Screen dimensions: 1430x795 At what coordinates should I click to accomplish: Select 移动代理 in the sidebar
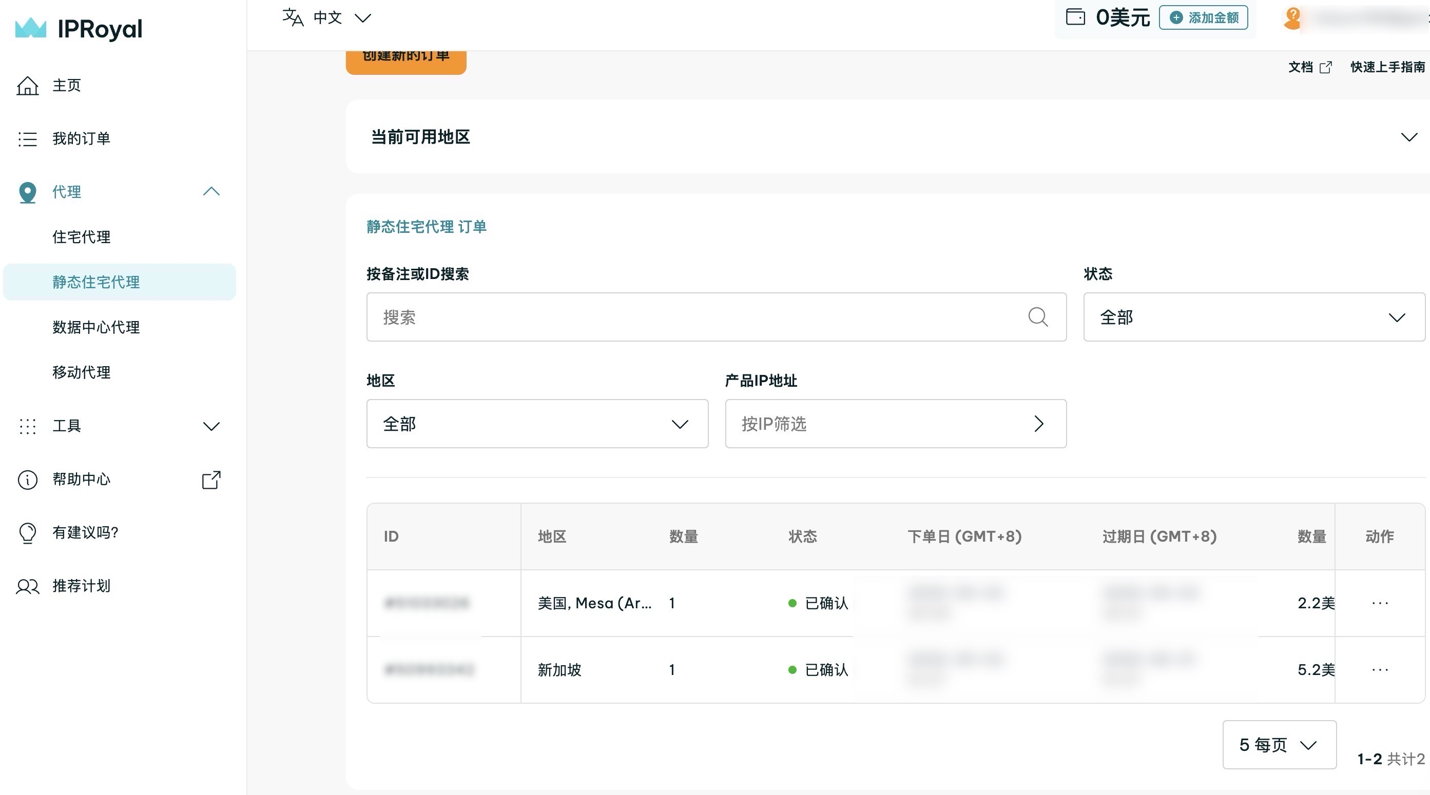(82, 372)
